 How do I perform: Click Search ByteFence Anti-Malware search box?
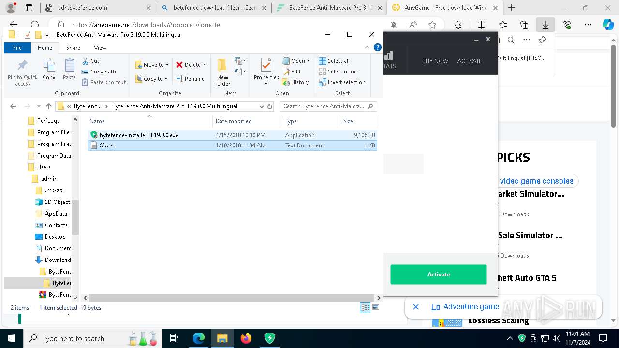point(328,106)
